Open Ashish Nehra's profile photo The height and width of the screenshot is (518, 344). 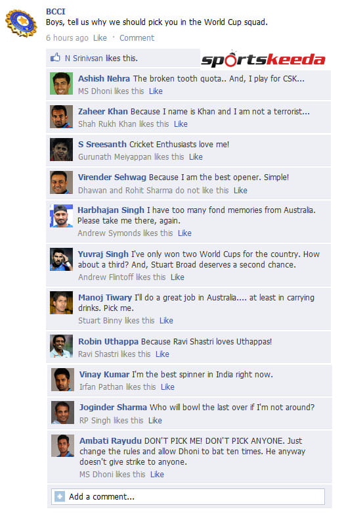coord(61,84)
